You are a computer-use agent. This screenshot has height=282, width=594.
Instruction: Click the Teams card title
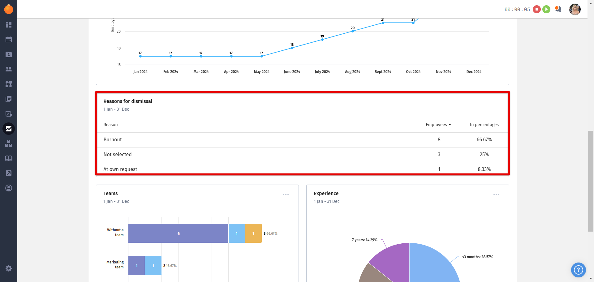pyautogui.click(x=110, y=193)
